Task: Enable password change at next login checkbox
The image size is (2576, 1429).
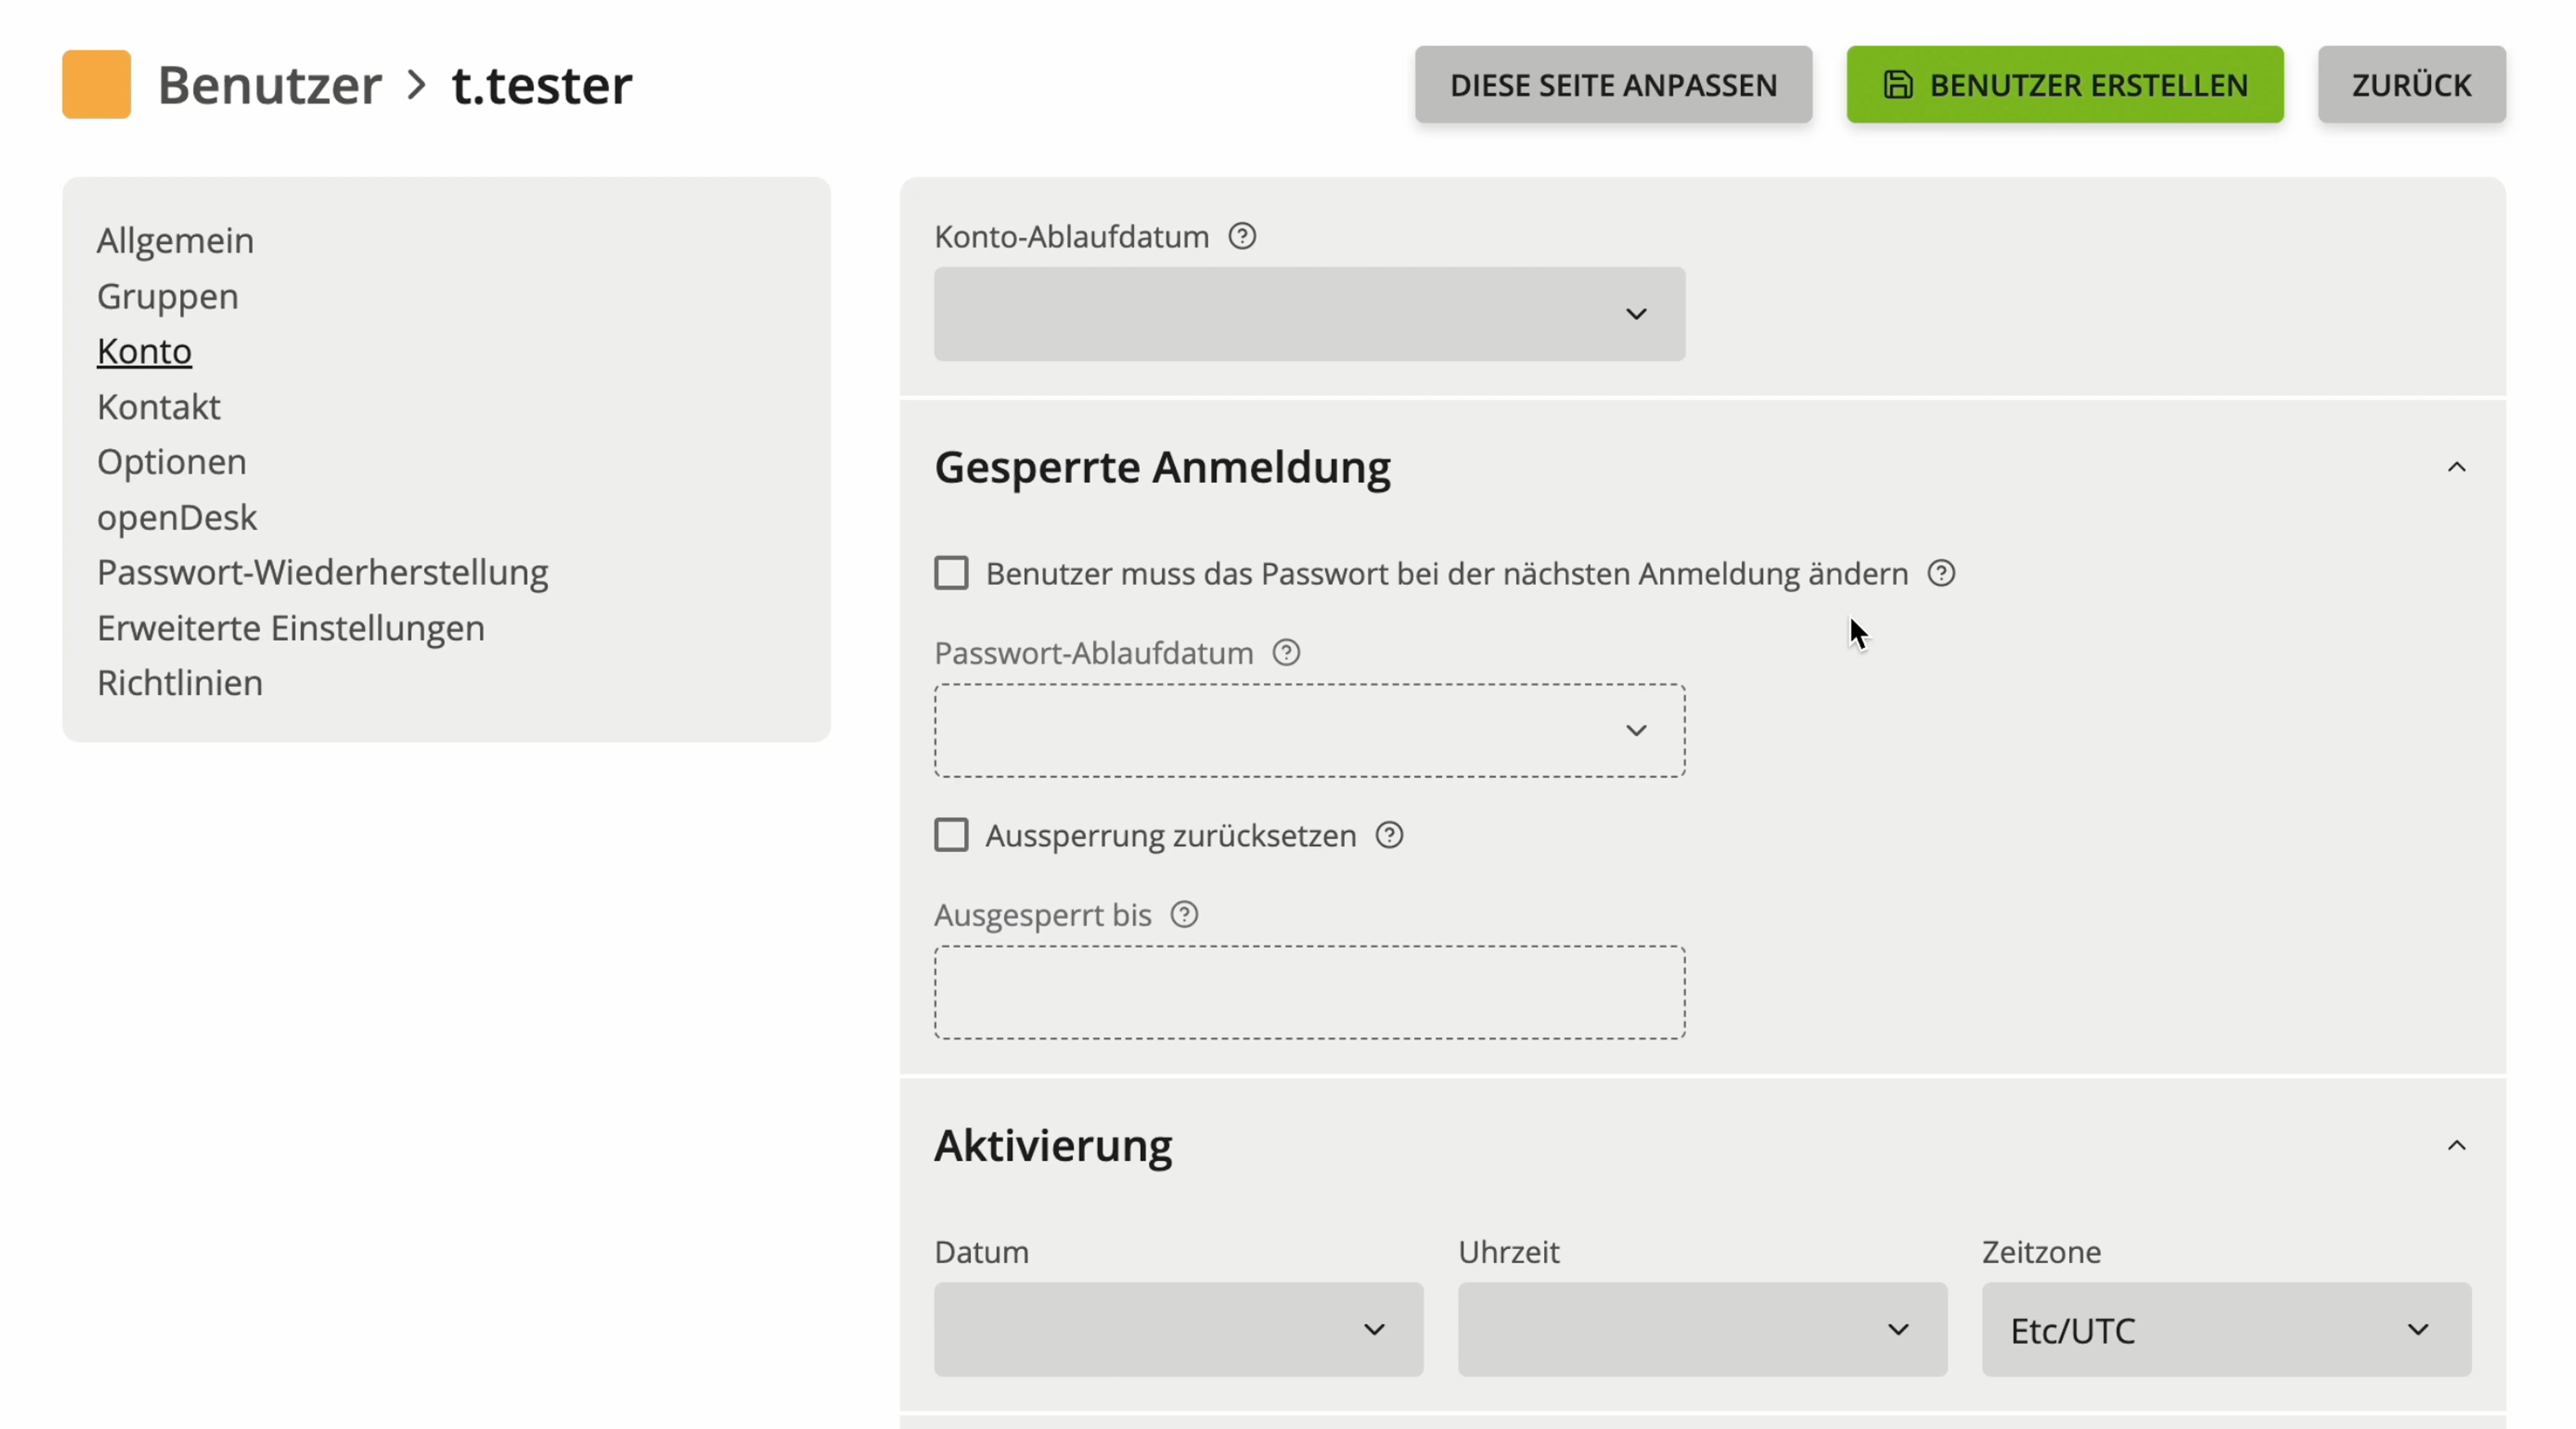Action: click(x=951, y=574)
